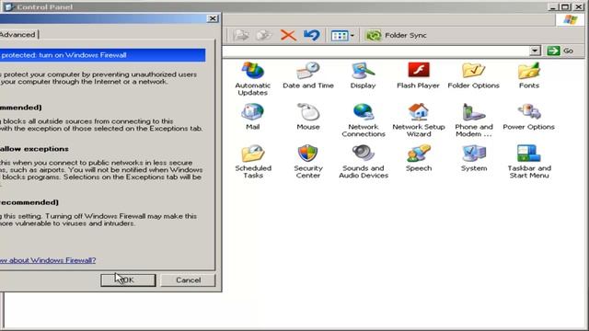Open the Views toolbar dropdown

(x=342, y=36)
